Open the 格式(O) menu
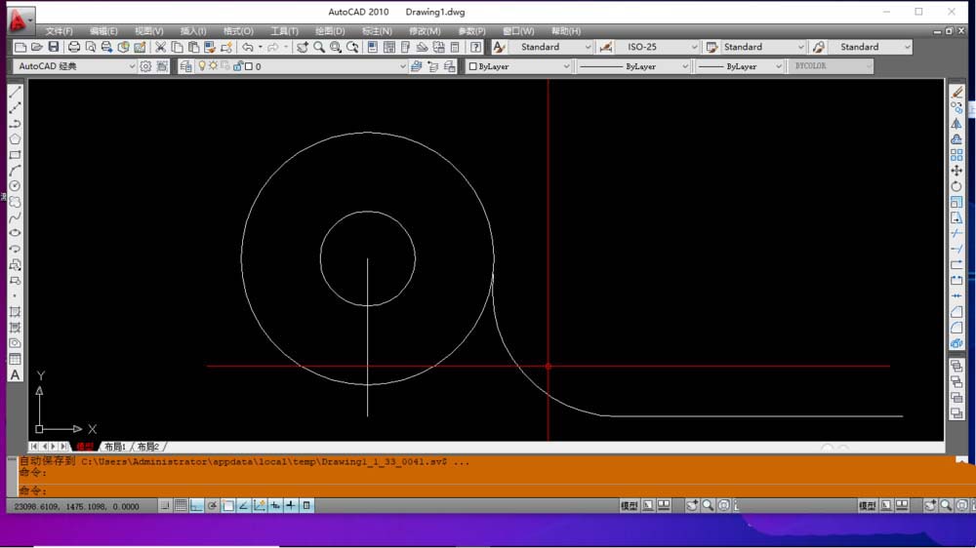The image size is (976, 548). 238,31
